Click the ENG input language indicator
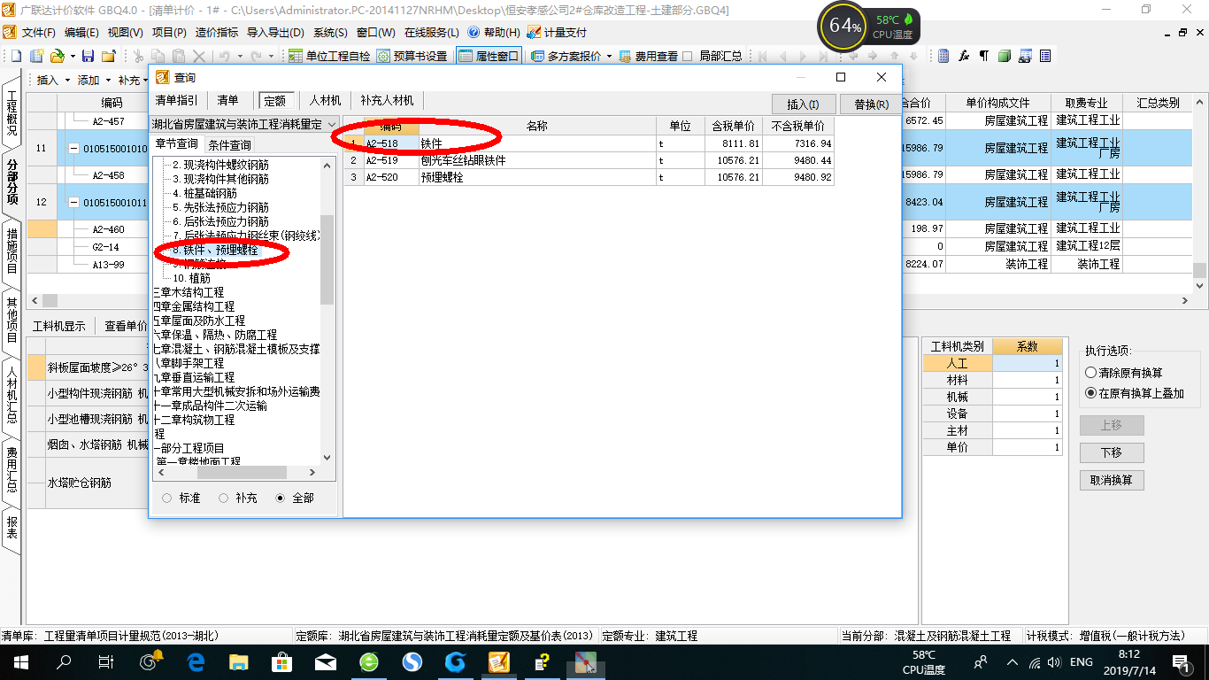This screenshot has height=680, width=1209. pyautogui.click(x=1081, y=662)
